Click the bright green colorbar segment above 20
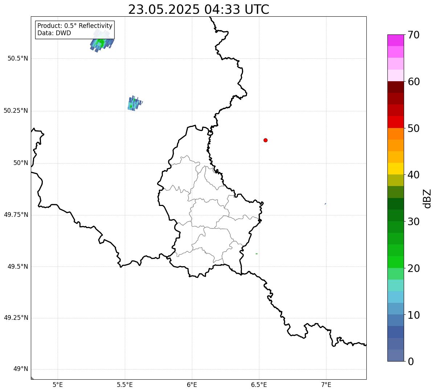436x392 pixels. [x=395, y=262]
